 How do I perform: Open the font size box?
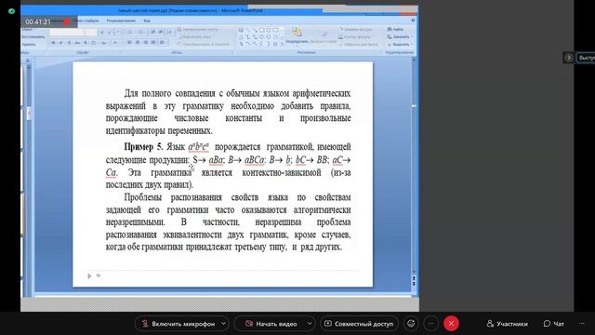click(x=91, y=33)
